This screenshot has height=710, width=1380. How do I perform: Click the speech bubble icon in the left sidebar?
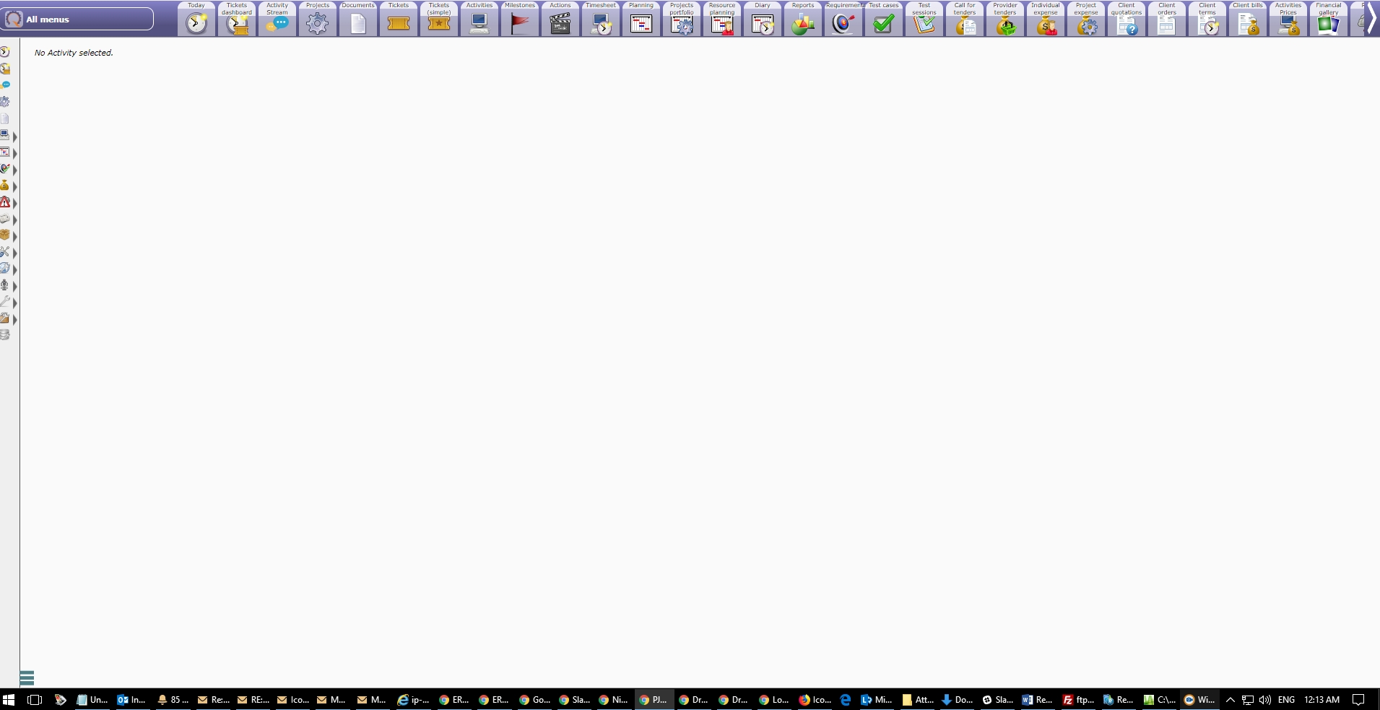click(x=5, y=85)
